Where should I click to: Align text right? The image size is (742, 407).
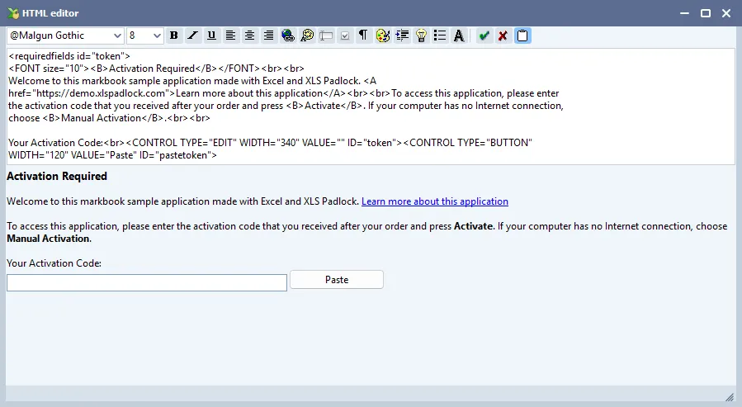(268, 35)
